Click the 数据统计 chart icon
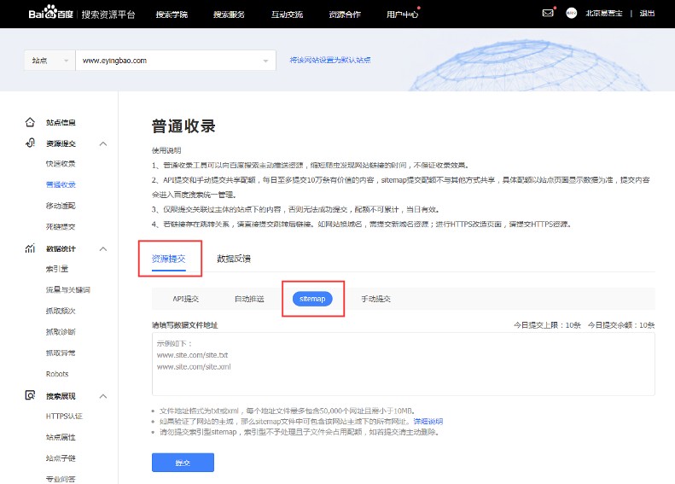The image size is (675, 484). pos(30,248)
